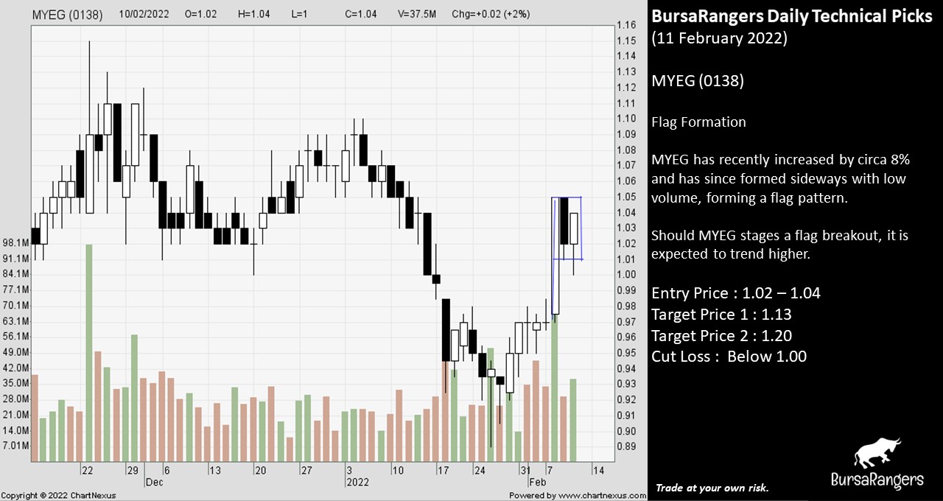
Task: Click the BursaRangers wordmark under the bull
Action: [877, 480]
